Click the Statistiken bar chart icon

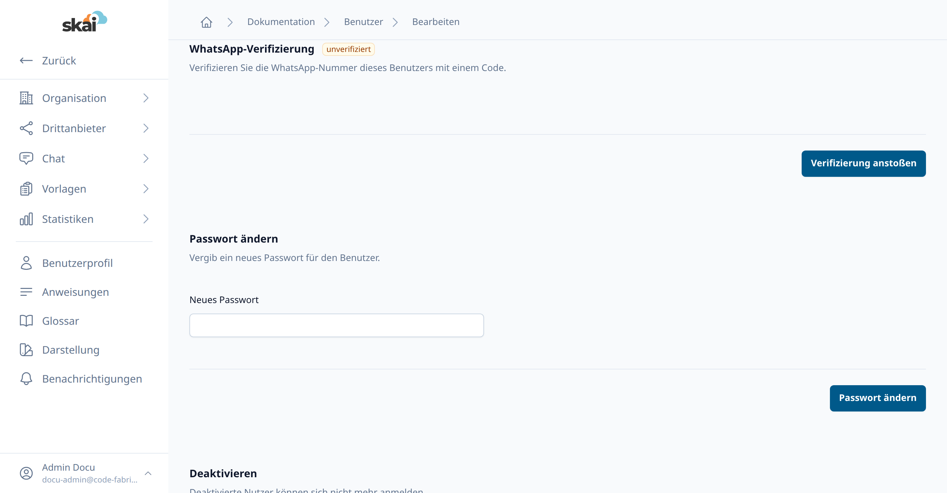click(26, 219)
